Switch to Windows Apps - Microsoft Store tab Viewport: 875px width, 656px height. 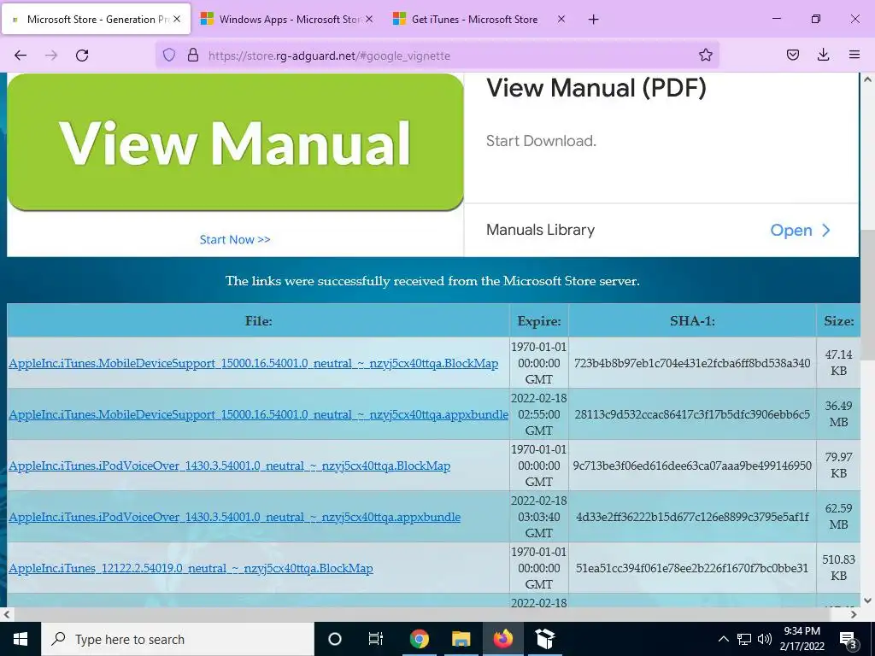point(288,19)
